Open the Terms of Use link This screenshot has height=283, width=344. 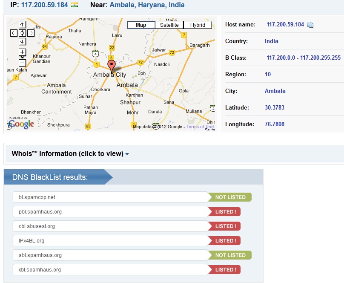[x=200, y=127]
